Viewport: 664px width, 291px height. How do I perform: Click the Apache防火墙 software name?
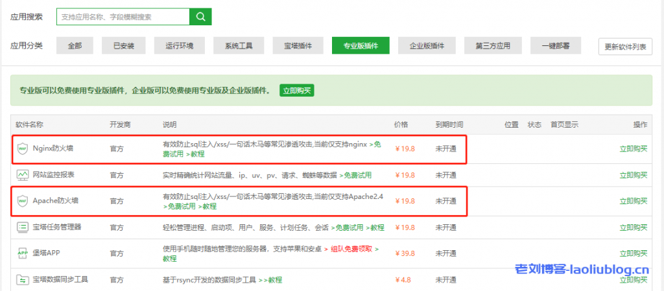coord(55,201)
